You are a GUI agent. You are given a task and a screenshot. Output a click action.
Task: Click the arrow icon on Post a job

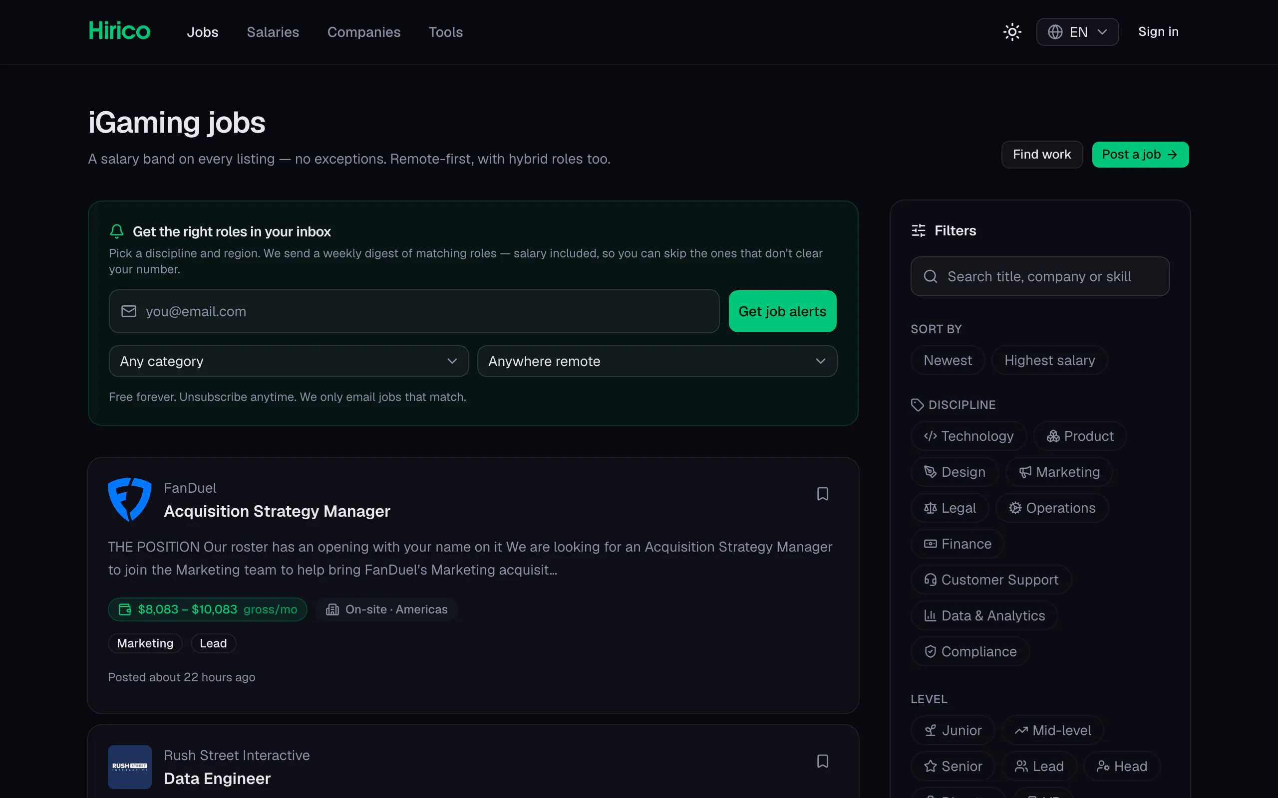coord(1172,154)
